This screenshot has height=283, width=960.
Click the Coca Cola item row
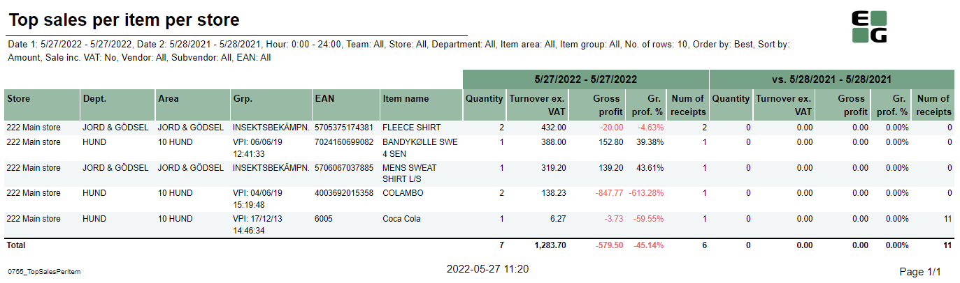tap(401, 219)
